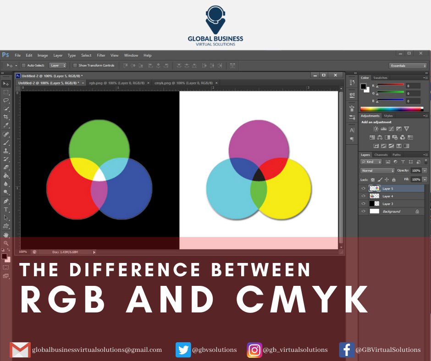This screenshot has width=431, height=361.
Task: Filter layers for pixel layers
Action: click(x=388, y=162)
